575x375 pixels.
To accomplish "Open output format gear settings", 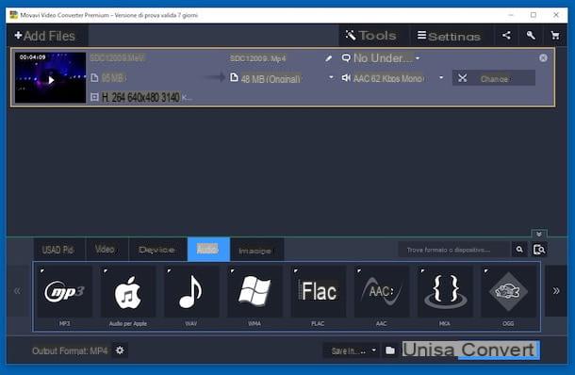I will pos(120,351).
